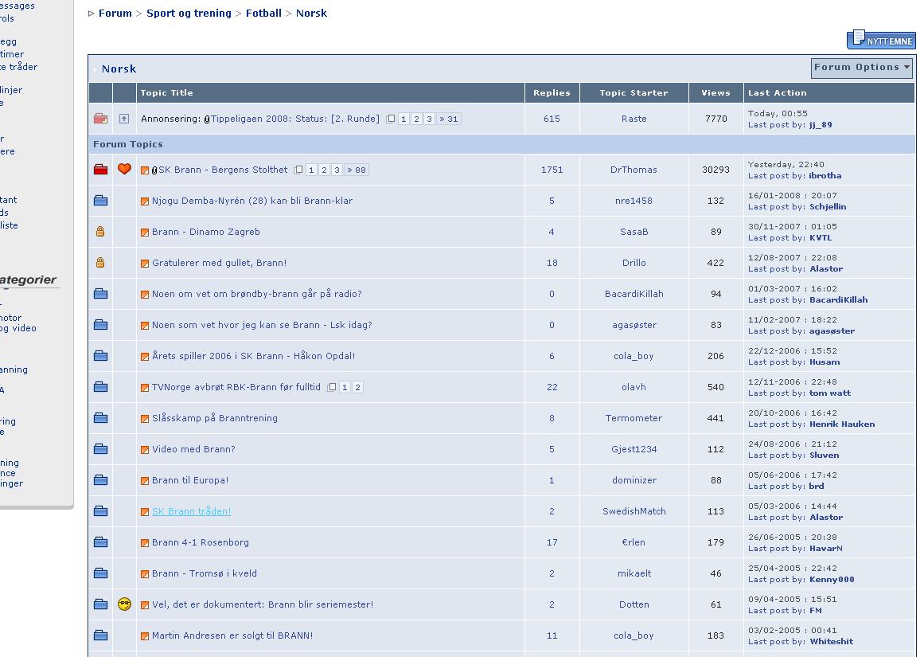Open last poster Henrik Hauken's profile
The width and height of the screenshot is (924, 657).
pyautogui.click(x=842, y=424)
